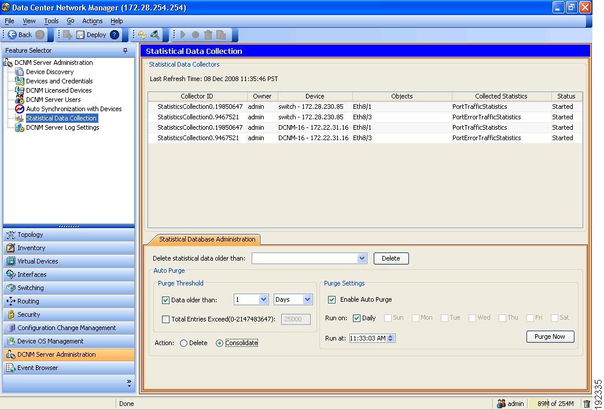Switch to the Statistical Database Administration tab
Image resolution: width=604 pixels, height=410 pixels.
[206, 239]
